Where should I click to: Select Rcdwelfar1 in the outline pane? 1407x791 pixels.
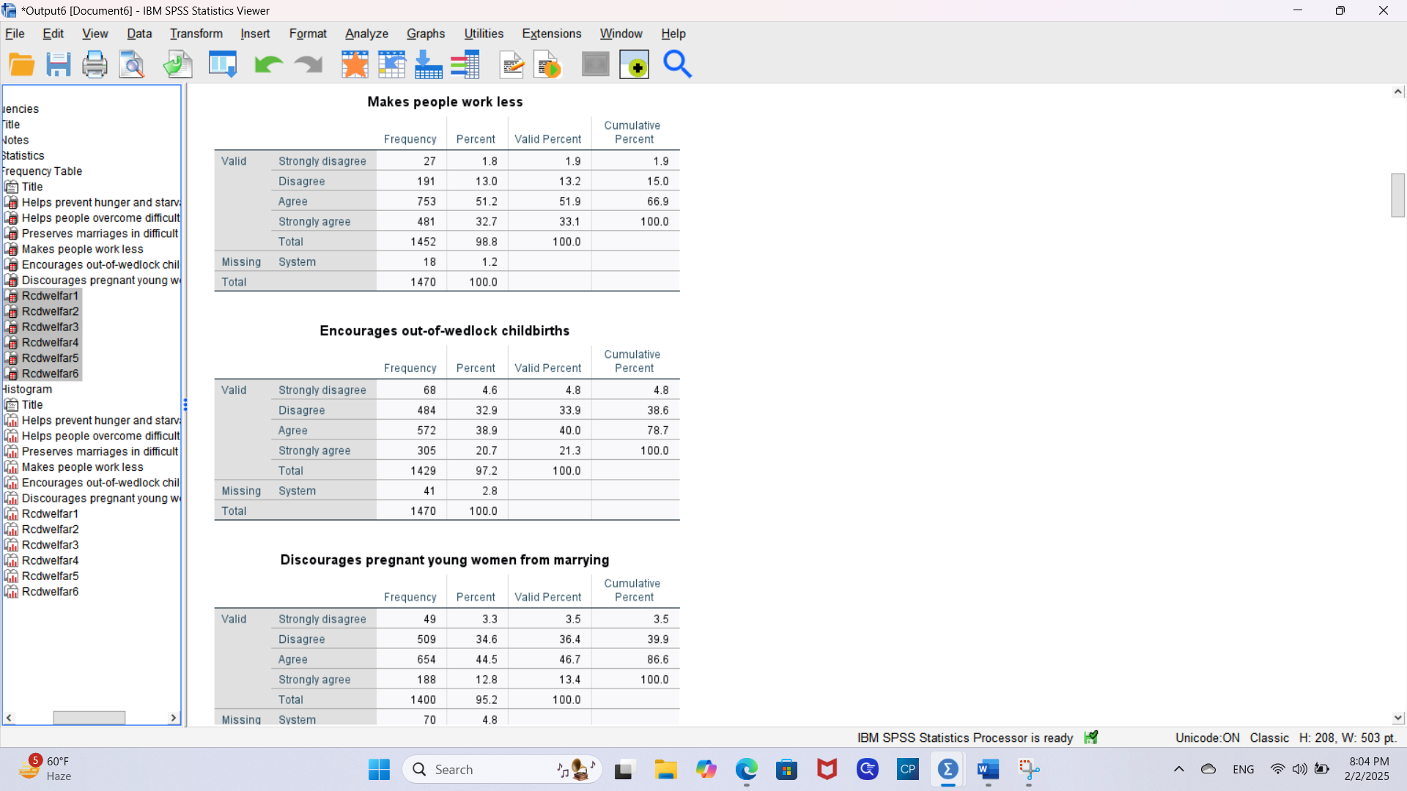[48, 296]
